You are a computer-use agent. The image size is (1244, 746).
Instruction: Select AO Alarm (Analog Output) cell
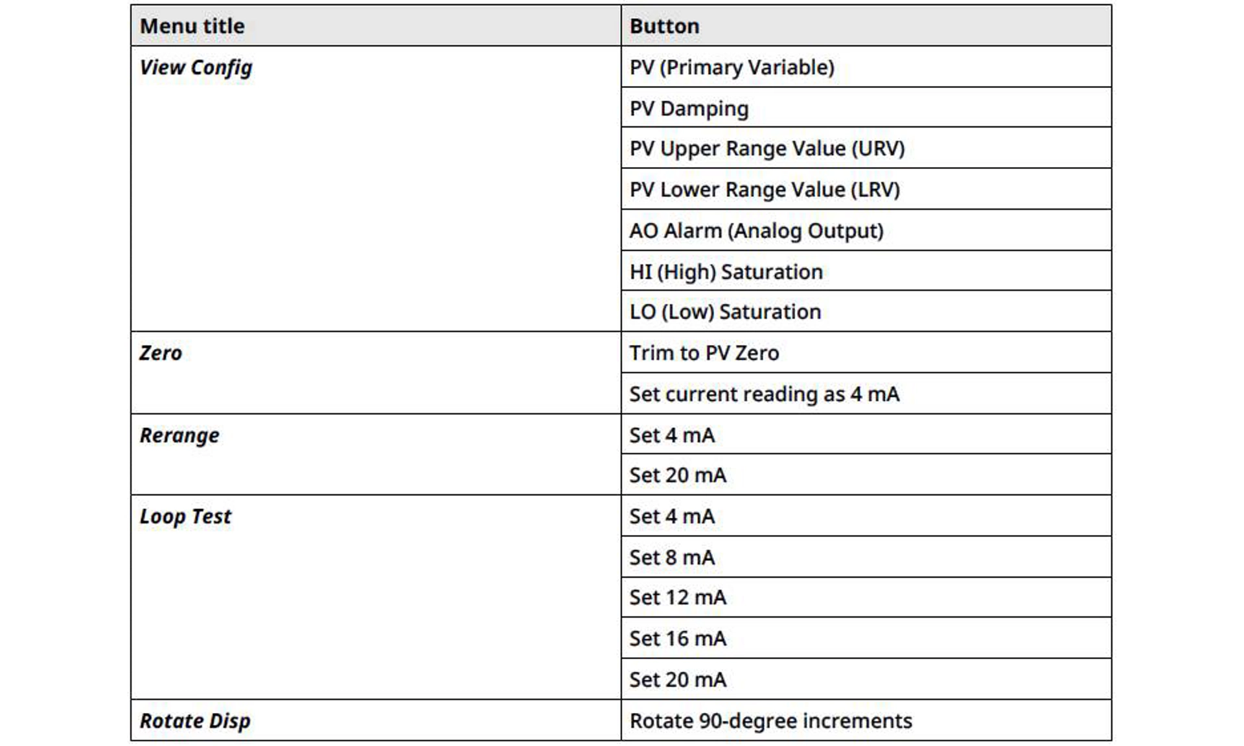tap(866, 230)
